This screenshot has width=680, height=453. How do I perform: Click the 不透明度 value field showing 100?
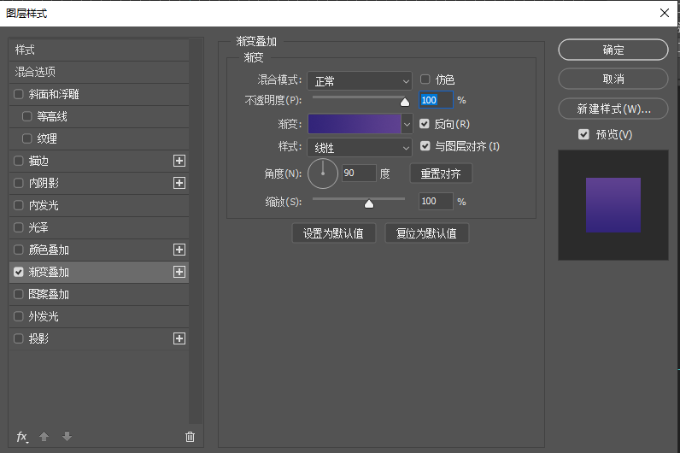(436, 100)
